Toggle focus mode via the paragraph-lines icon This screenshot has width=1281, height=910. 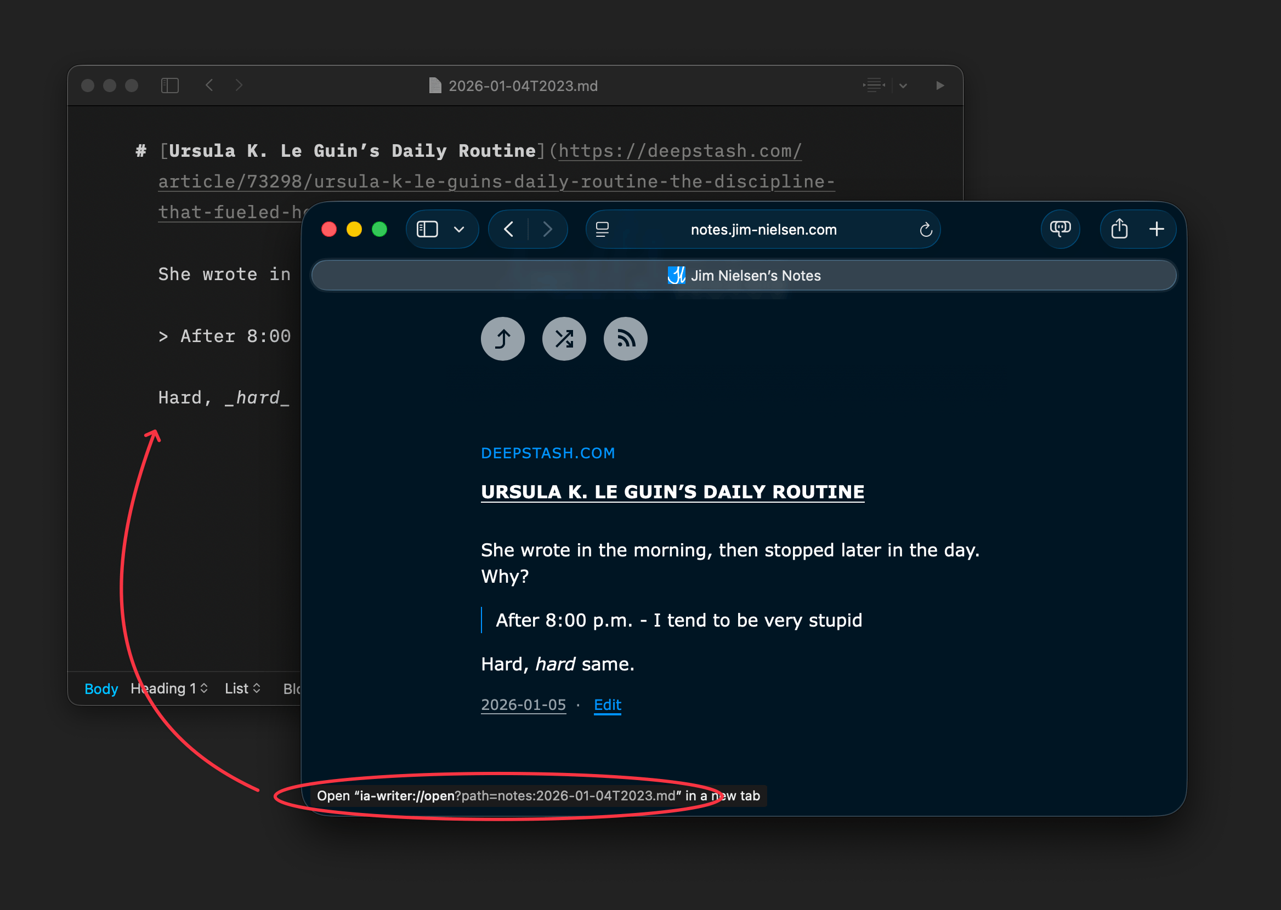(x=873, y=85)
